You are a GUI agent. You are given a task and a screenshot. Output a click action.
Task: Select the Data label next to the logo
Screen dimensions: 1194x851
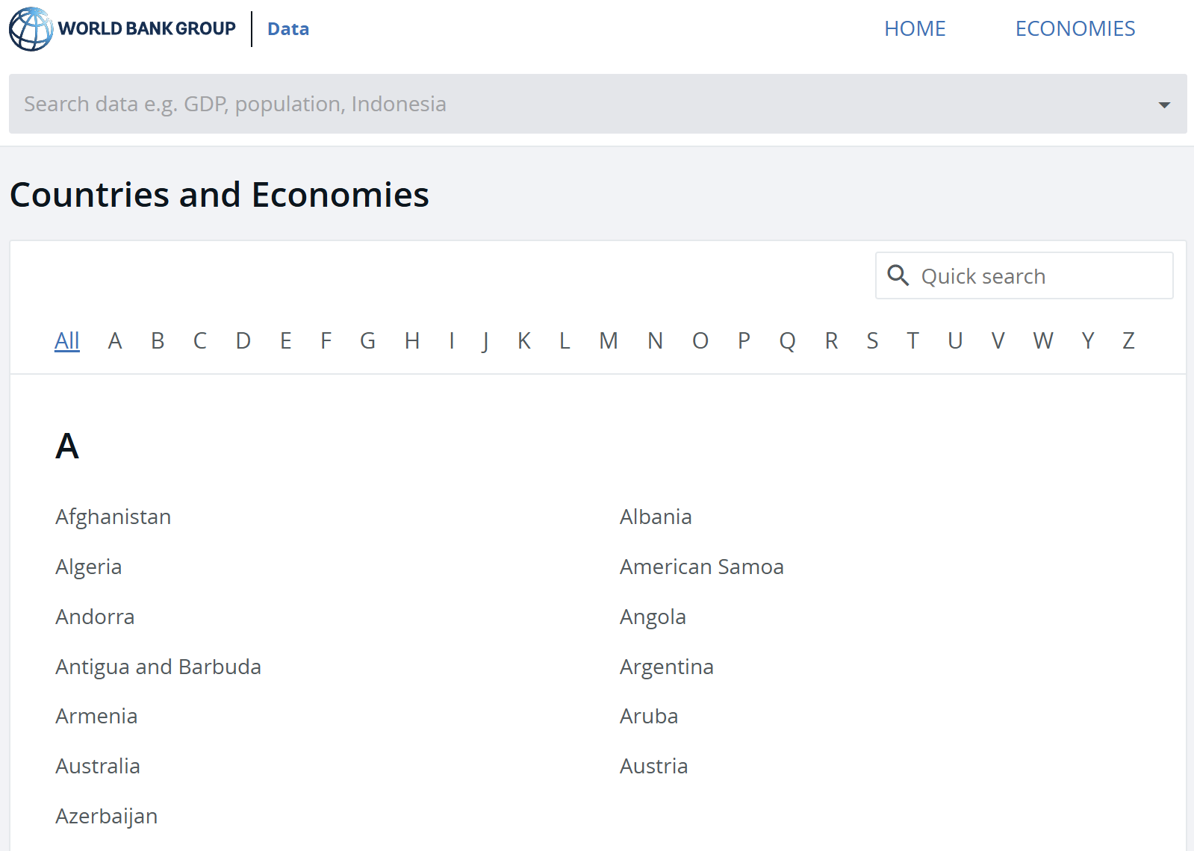[288, 28]
